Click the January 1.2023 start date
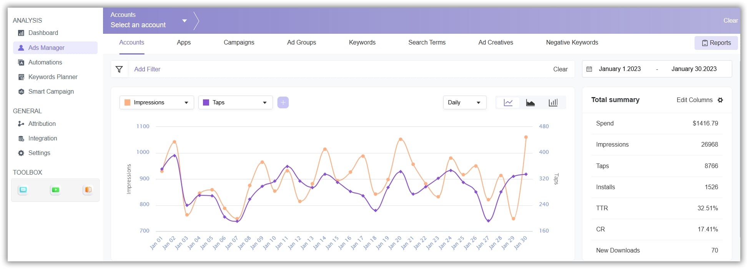This screenshot has width=748, height=269. click(619, 69)
